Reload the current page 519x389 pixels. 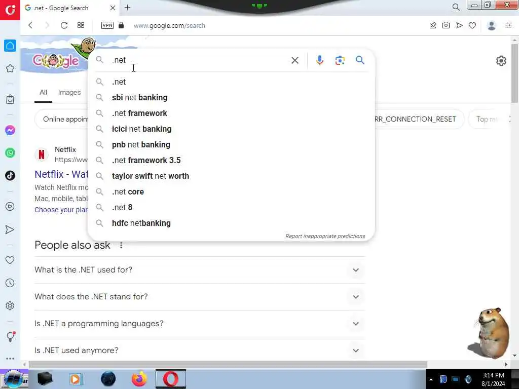pyautogui.click(x=64, y=25)
